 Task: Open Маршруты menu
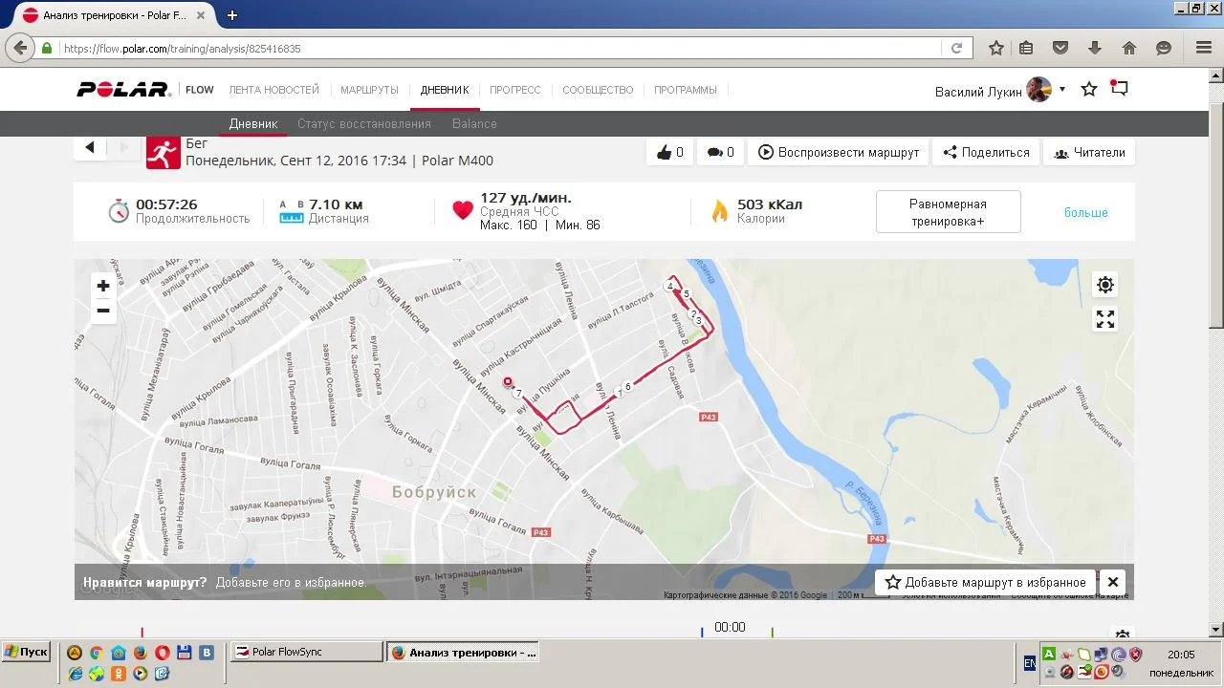point(369,90)
